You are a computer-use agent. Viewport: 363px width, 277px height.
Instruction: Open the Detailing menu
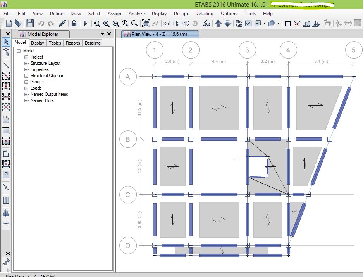click(204, 14)
